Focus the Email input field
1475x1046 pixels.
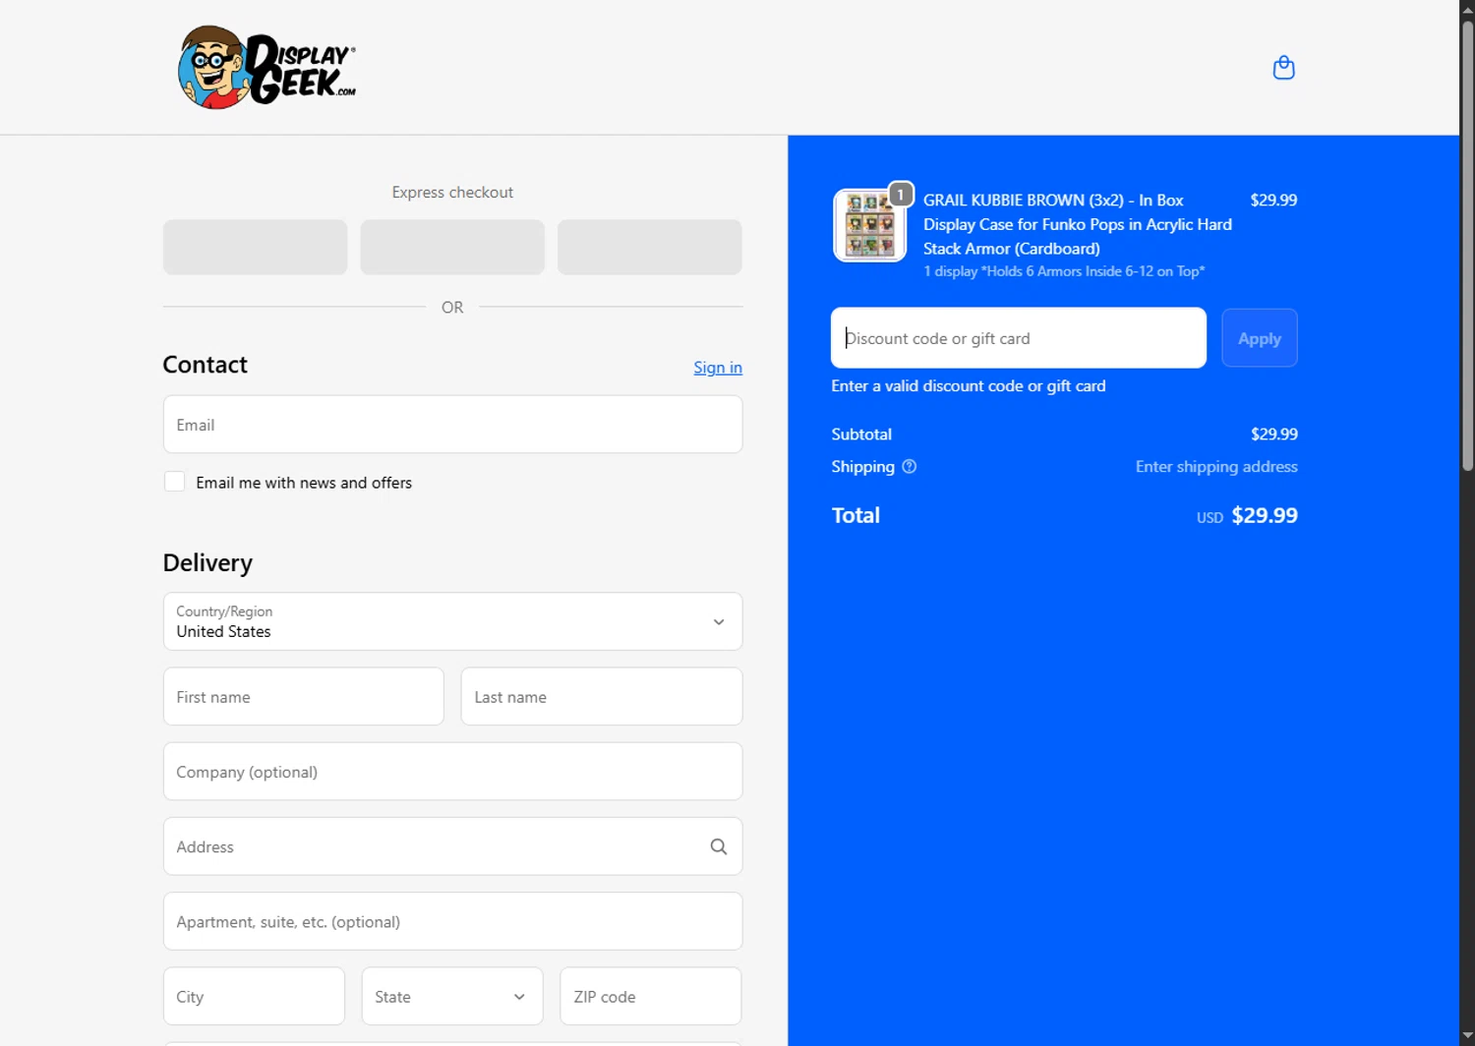pos(452,425)
